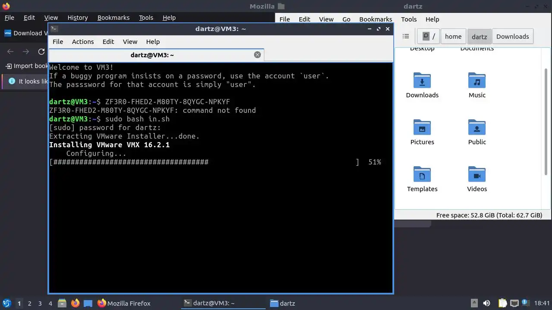Click the home path button

[x=453, y=37]
